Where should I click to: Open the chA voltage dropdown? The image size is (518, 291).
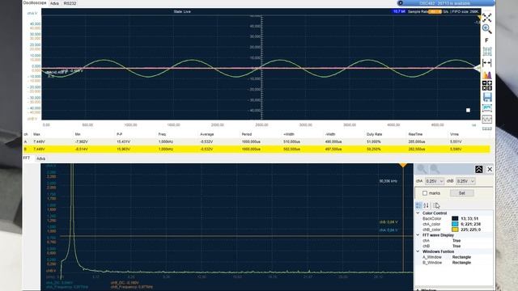[x=435, y=181]
